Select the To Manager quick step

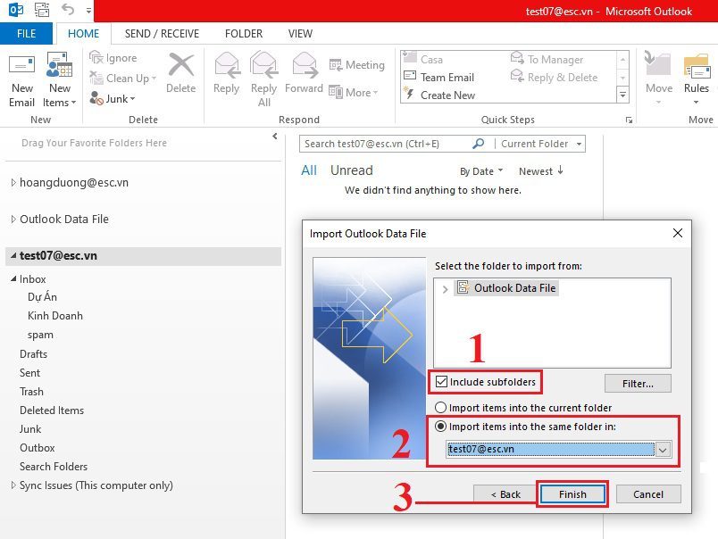point(547,60)
